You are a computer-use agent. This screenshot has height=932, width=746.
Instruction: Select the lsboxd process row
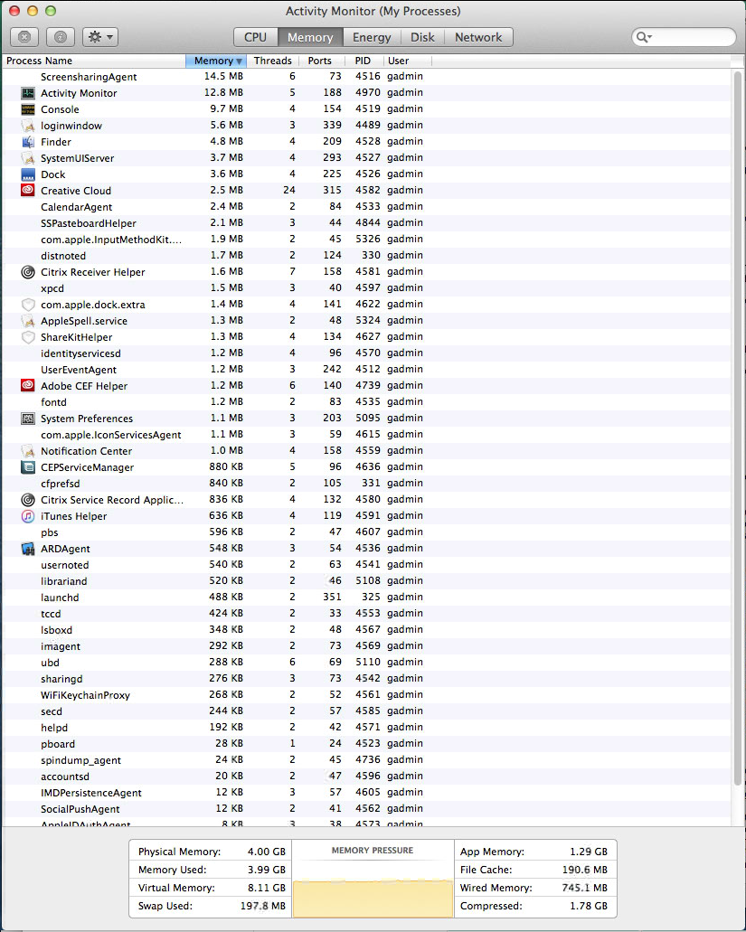coord(367,629)
